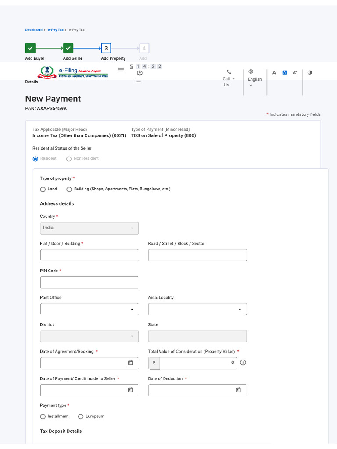Open calendar for Date of Agreement/Booking

130,363
